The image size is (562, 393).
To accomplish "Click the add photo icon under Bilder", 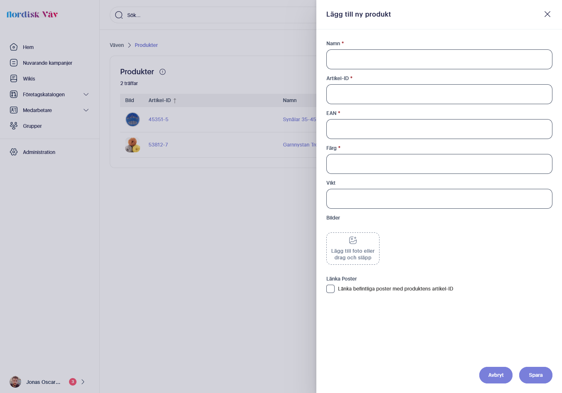I will pos(353,240).
